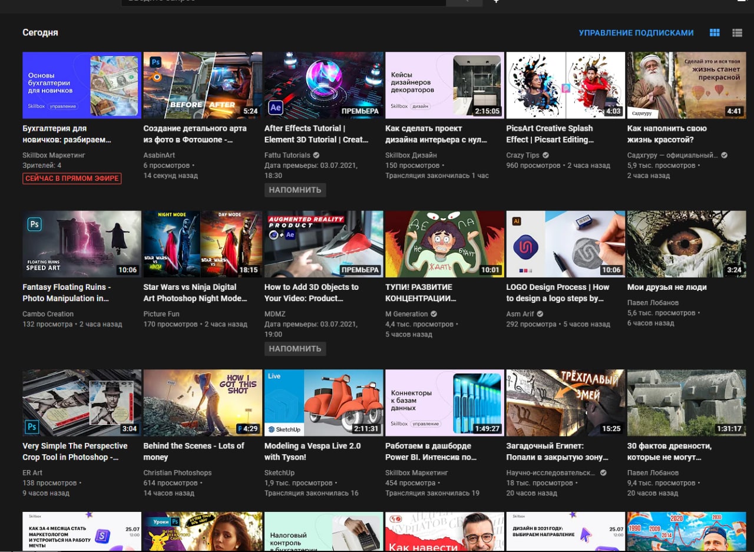Go to Павел Лобанов under Мои друзья не люди
754x552 pixels.
653,303
